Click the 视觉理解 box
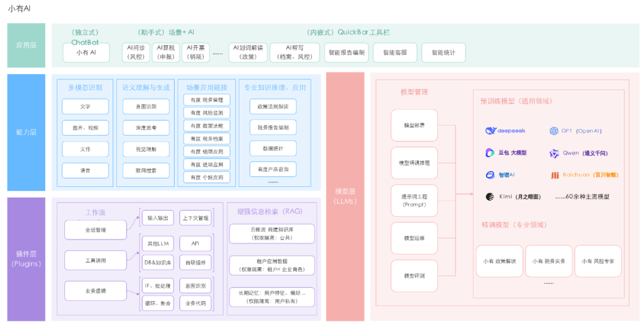644x329 pixels. [x=146, y=149]
